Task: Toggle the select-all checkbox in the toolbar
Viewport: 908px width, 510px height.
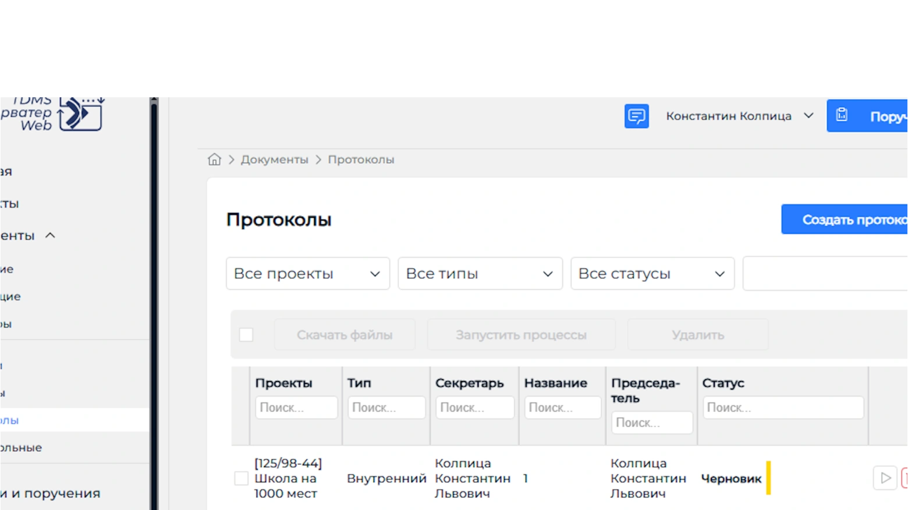Action: [x=246, y=335]
